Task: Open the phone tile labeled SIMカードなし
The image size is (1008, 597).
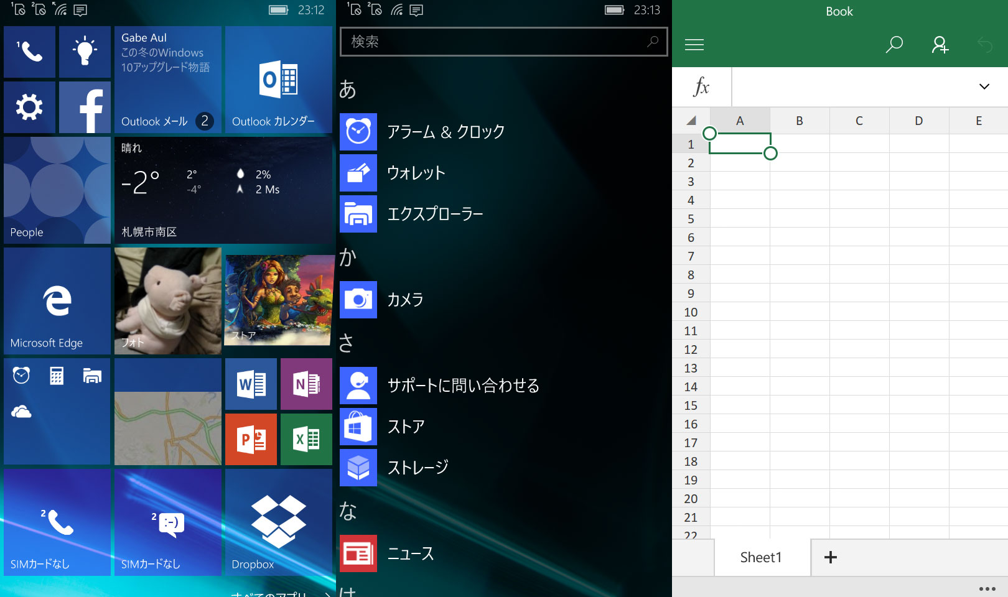Action: [57, 522]
